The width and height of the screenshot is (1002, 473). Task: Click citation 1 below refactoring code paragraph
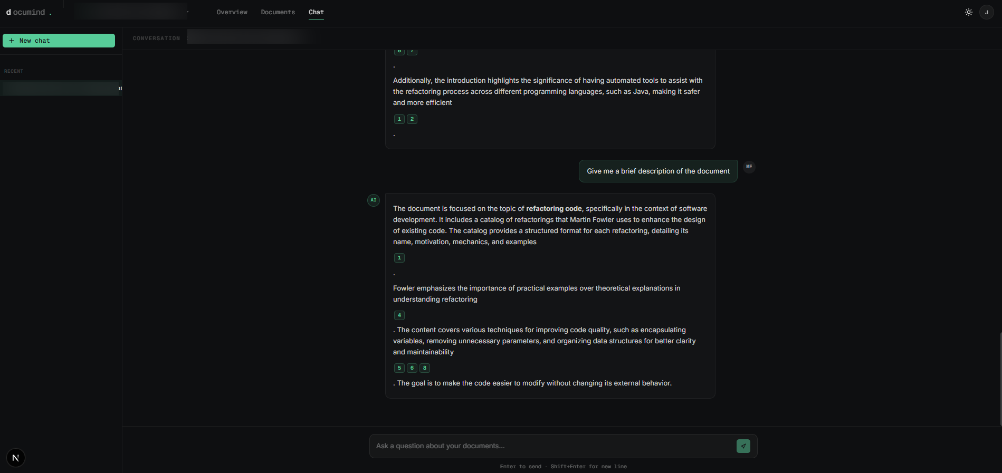(399, 258)
